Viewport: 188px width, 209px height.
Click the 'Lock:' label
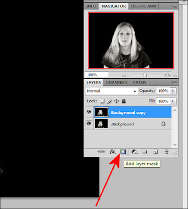coord(92,101)
